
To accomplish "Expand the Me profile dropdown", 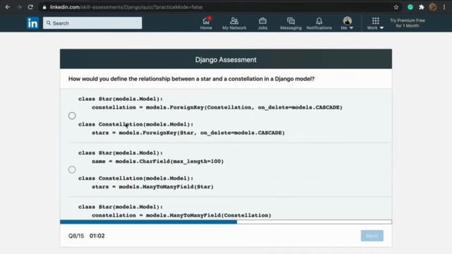I will coord(347,23).
